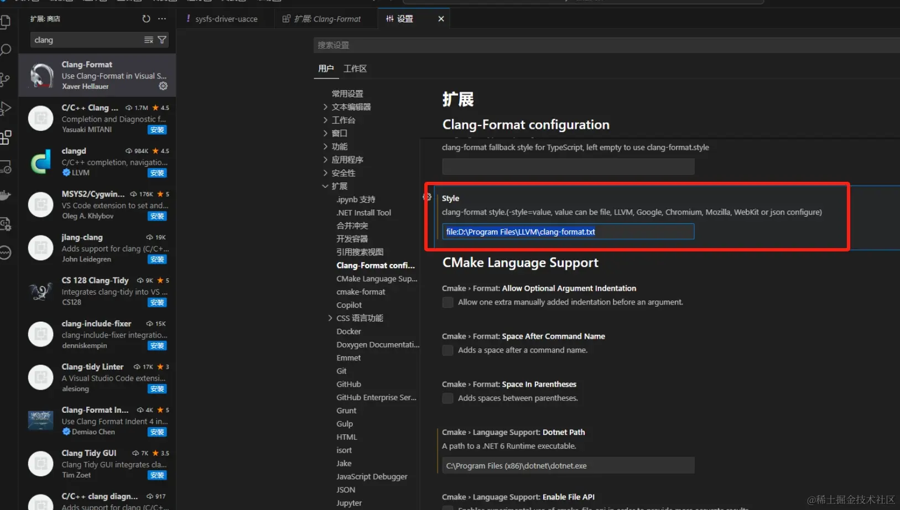Select the 工作区 settings tab
This screenshot has height=510, width=900.
click(355, 69)
